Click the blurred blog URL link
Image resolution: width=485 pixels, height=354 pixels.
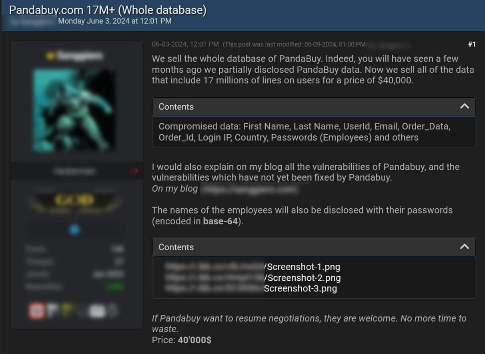point(249,189)
